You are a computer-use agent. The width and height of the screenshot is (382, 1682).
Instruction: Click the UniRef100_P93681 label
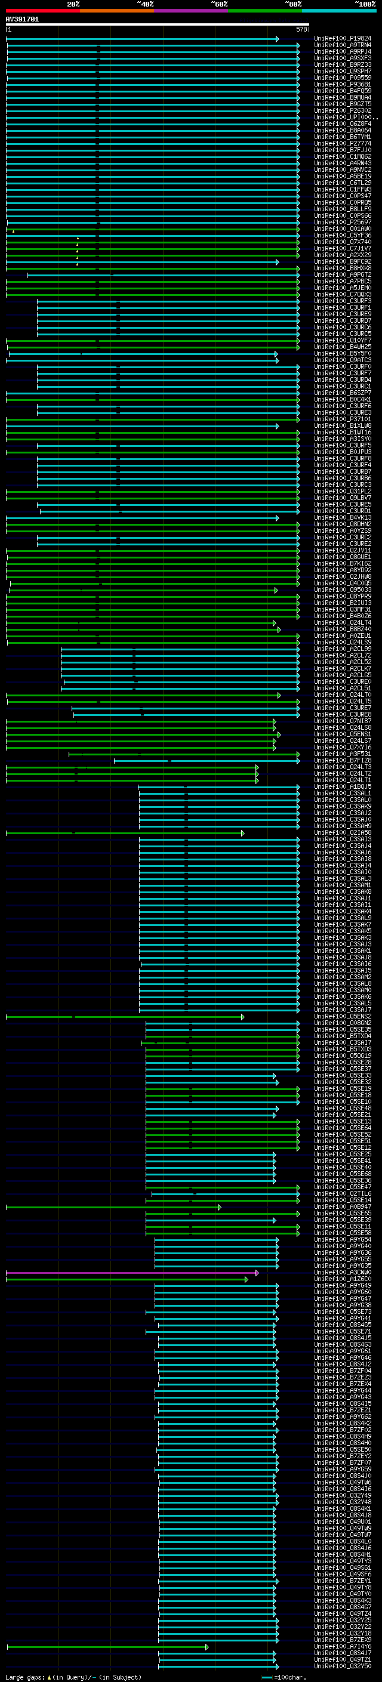(343, 85)
